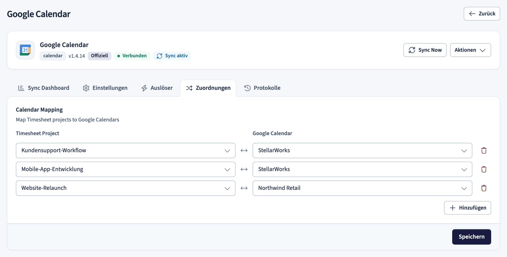Click the Speichern button
The width and height of the screenshot is (507, 257).
(x=472, y=237)
